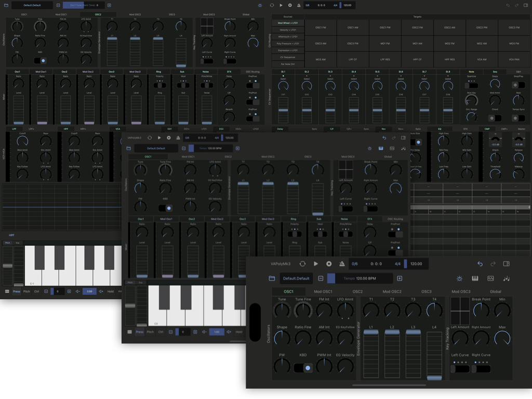The height and width of the screenshot is (399, 532).
Task: Toggle the Quantize switch in the CV Sequencer
Action: (x=471, y=86)
